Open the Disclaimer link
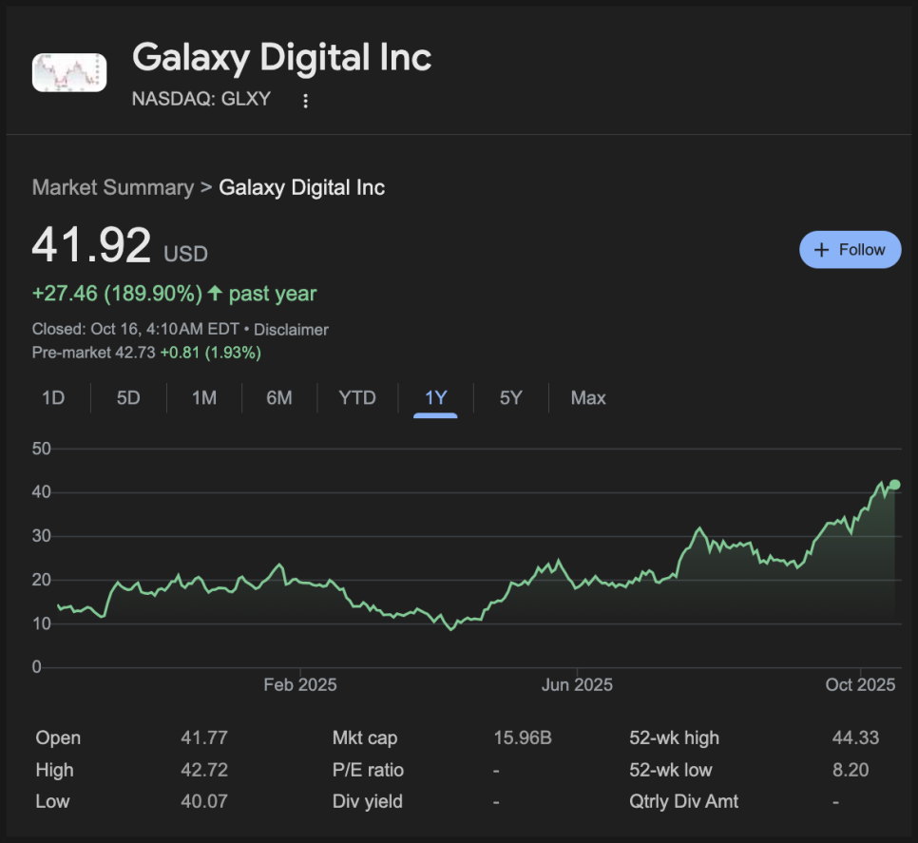 (291, 330)
